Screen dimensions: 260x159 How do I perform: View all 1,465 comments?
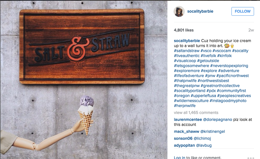[196, 112]
